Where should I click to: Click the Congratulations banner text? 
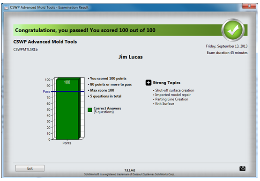click(x=85, y=30)
